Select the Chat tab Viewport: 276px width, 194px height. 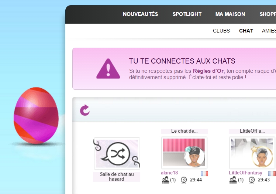coord(246,31)
